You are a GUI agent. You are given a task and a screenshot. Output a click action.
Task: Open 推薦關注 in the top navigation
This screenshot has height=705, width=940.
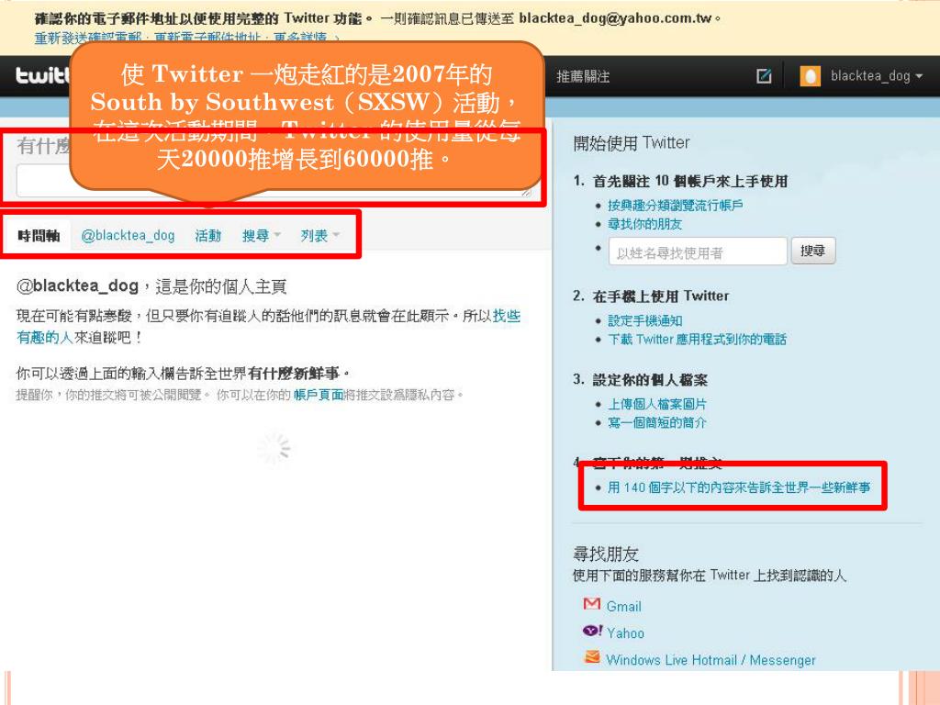(583, 76)
